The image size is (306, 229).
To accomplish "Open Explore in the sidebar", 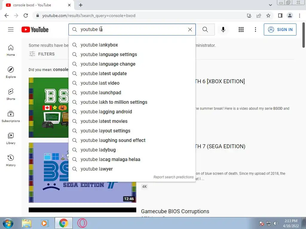I will [x=11, y=72].
